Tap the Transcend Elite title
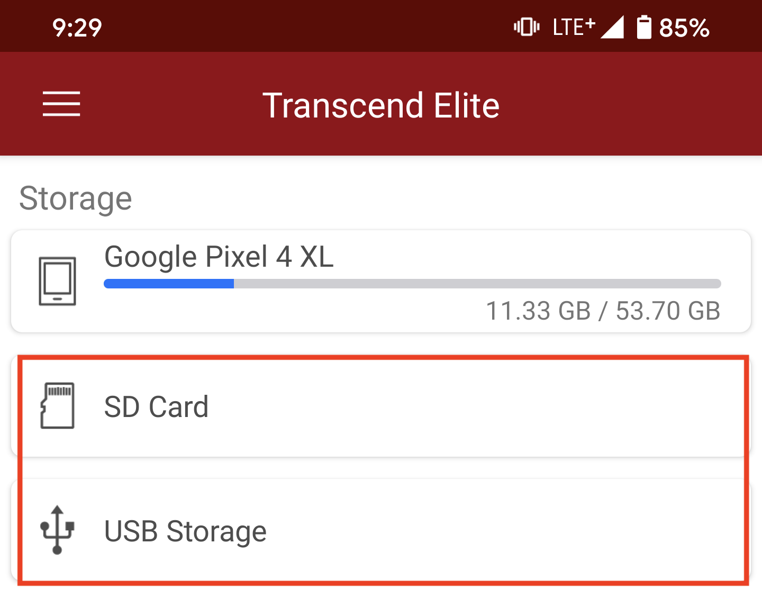Screen dimensions: 762x607 tap(381, 105)
